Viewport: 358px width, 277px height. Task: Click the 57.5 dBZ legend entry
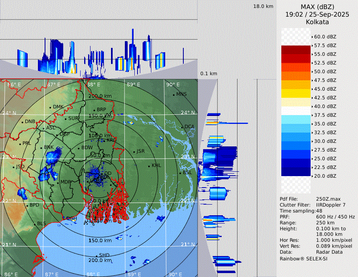[x=325, y=46]
